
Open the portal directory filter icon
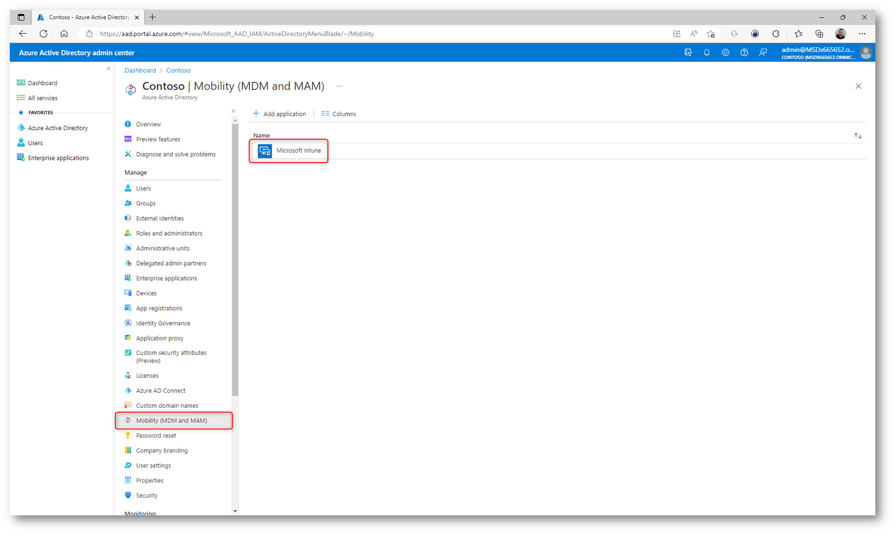click(x=688, y=53)
